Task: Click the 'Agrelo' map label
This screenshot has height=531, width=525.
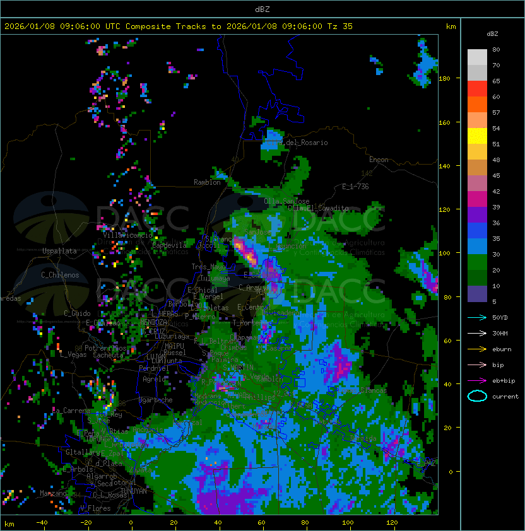Action: tap(154, 379)
